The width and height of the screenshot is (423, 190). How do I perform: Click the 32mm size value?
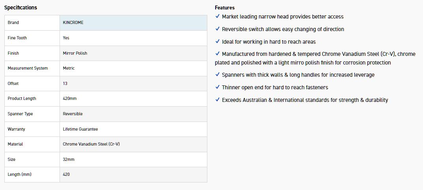click(x=69, y=159)
